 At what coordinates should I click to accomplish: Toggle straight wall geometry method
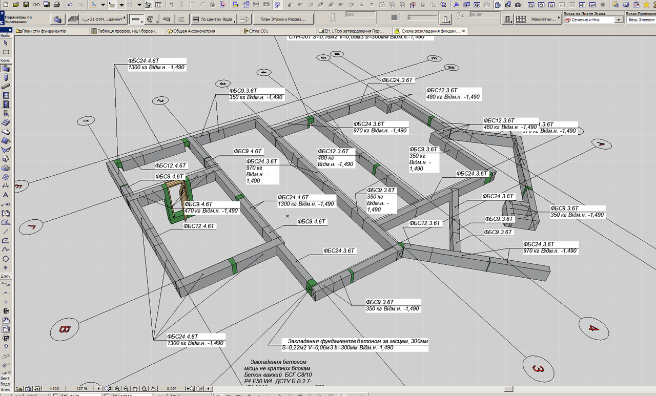tap(136, 19)
